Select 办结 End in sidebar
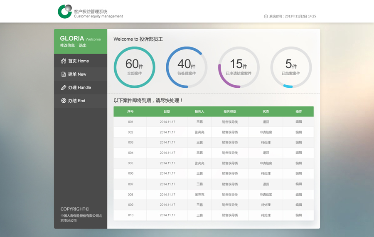374x237 pixels. pos(77,101)
